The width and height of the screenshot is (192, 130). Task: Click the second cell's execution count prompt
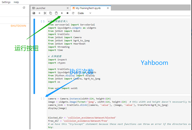[43, 99]
